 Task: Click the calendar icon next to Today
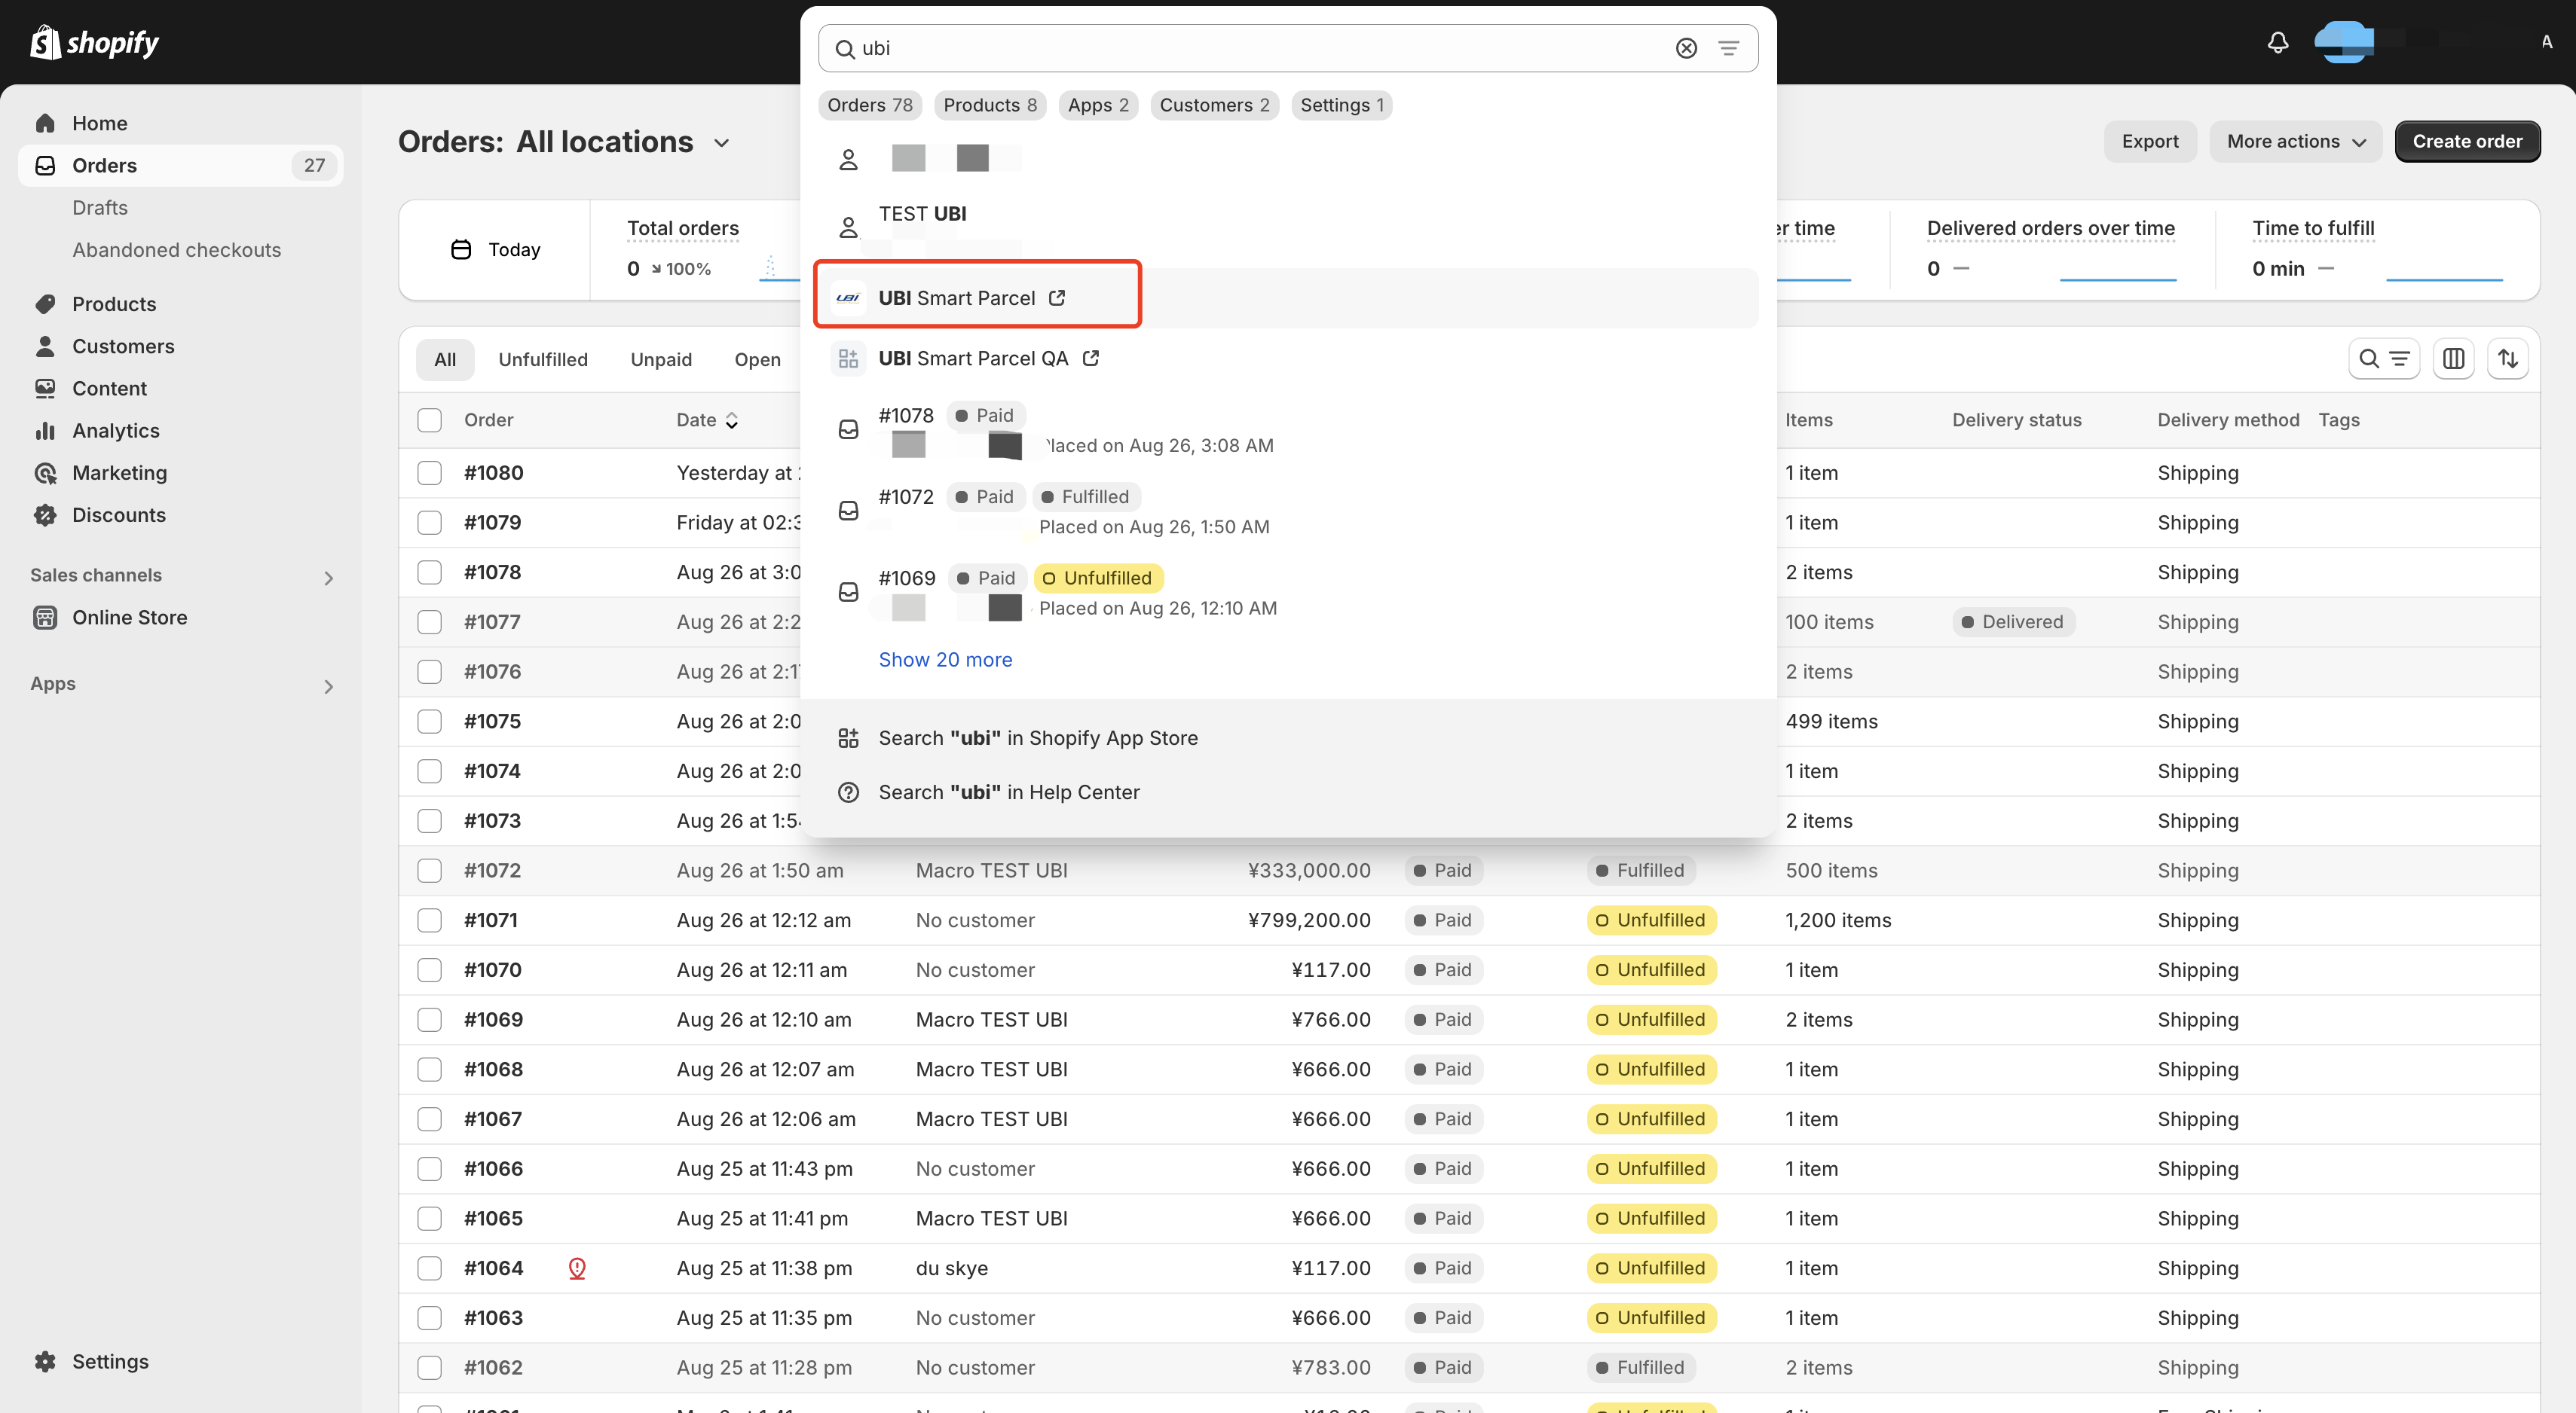pyautogui.click(x=461, y=250)
